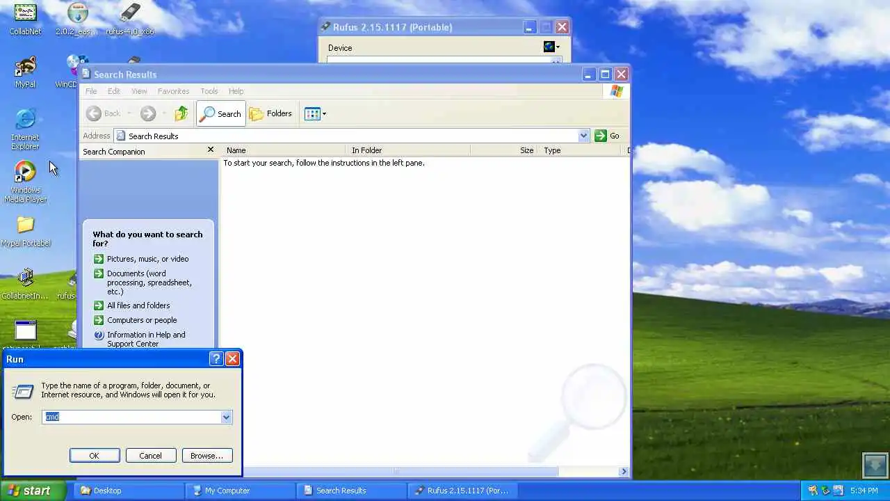This screenshot has height=501, width=890.
Task: Click Browse... in the Run dialog
Action: click(x=207, y=456)
